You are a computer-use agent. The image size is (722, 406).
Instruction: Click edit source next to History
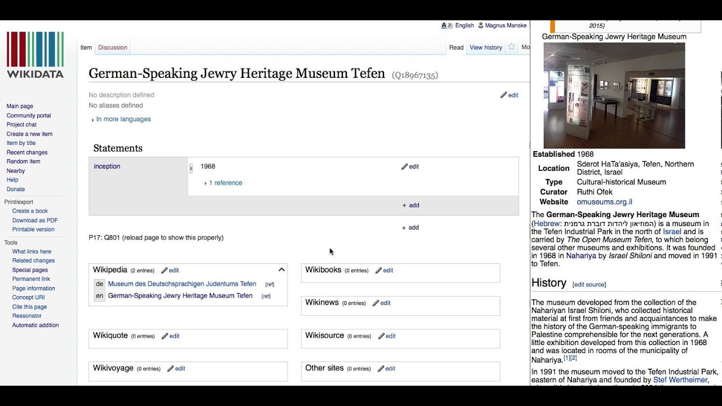(589, 285)
